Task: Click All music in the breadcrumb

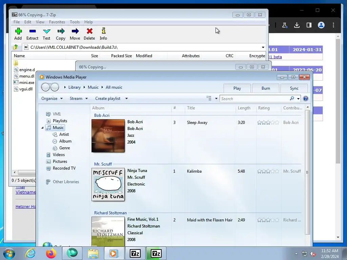Action: pos(114,87)
